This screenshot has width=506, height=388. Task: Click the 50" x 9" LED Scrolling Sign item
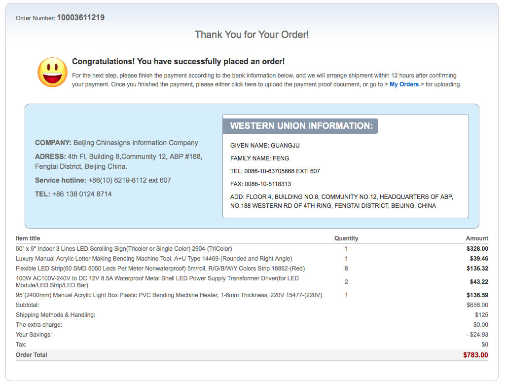(124, 249)
